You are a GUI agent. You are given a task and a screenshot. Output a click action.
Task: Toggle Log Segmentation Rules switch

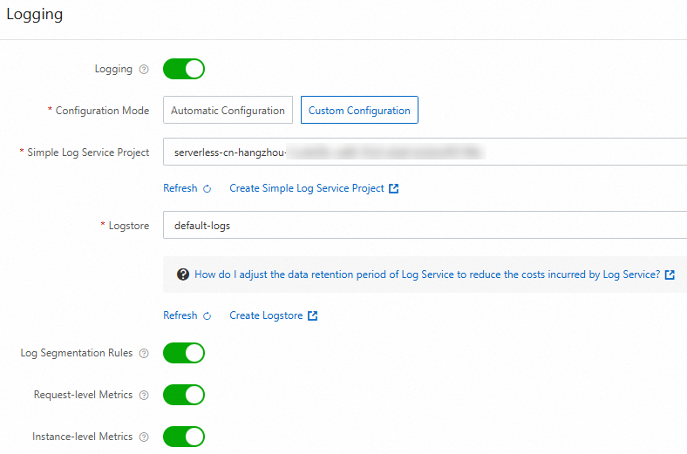[x=184, y=353]
